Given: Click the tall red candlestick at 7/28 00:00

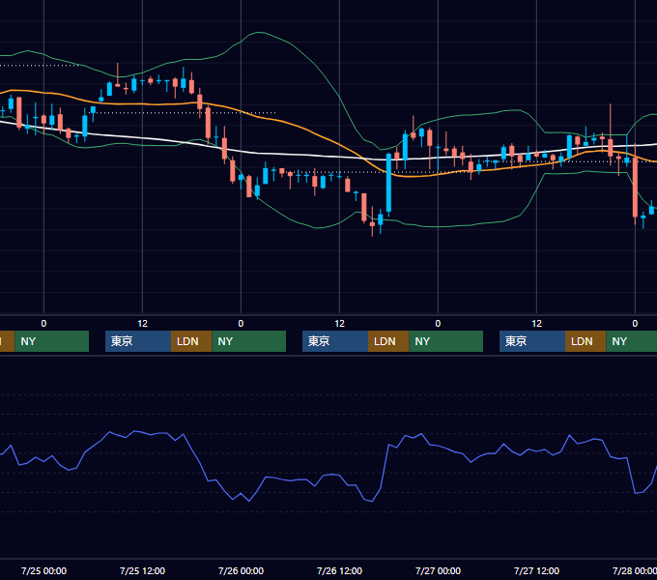Looking at the screenshot, I should point(635,187).
